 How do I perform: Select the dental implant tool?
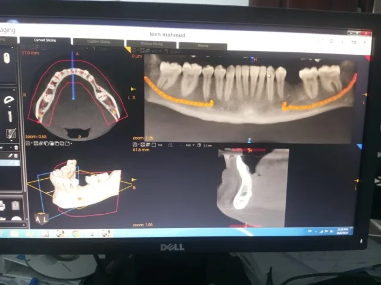tap(10, 116)
